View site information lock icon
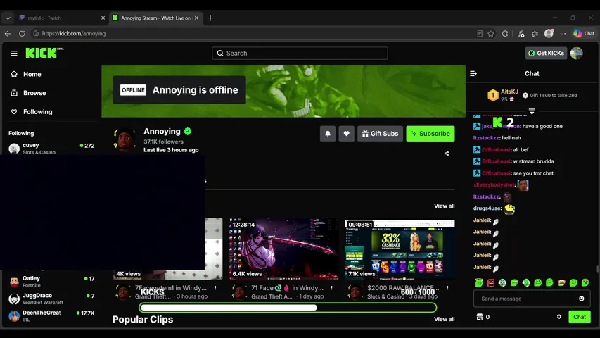 coord(36,34)
